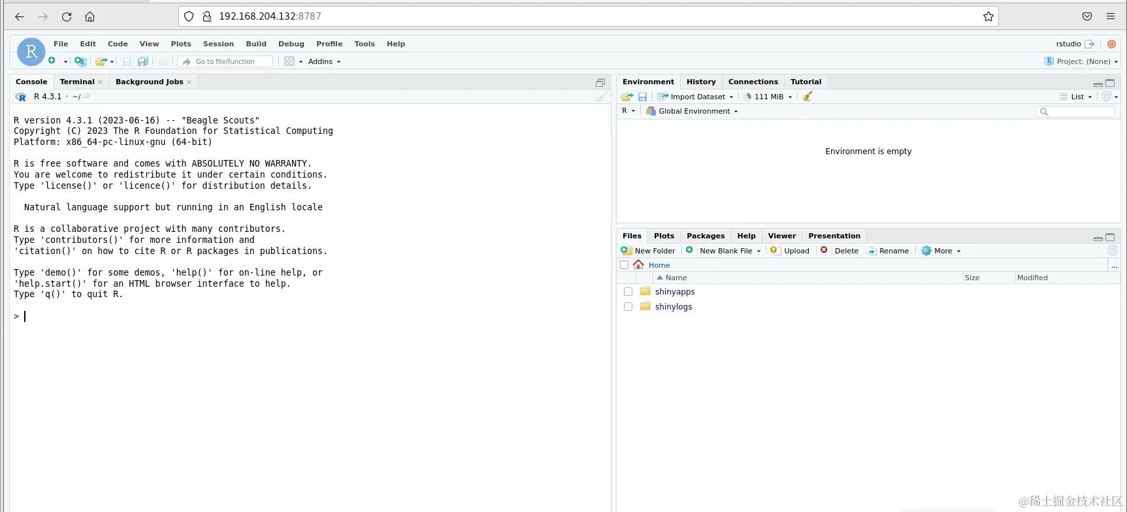Screen dimensions: 1127x512
Task: Open the R language dropdown in Environment
Action: click(629, 111)
